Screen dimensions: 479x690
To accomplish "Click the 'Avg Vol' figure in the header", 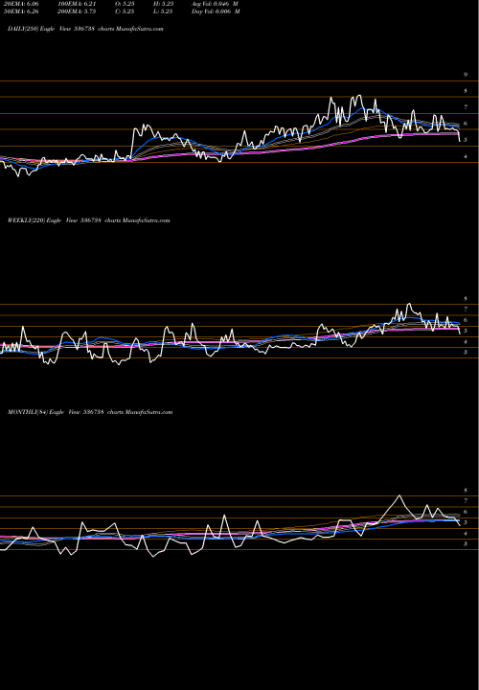I will point(216,4).
